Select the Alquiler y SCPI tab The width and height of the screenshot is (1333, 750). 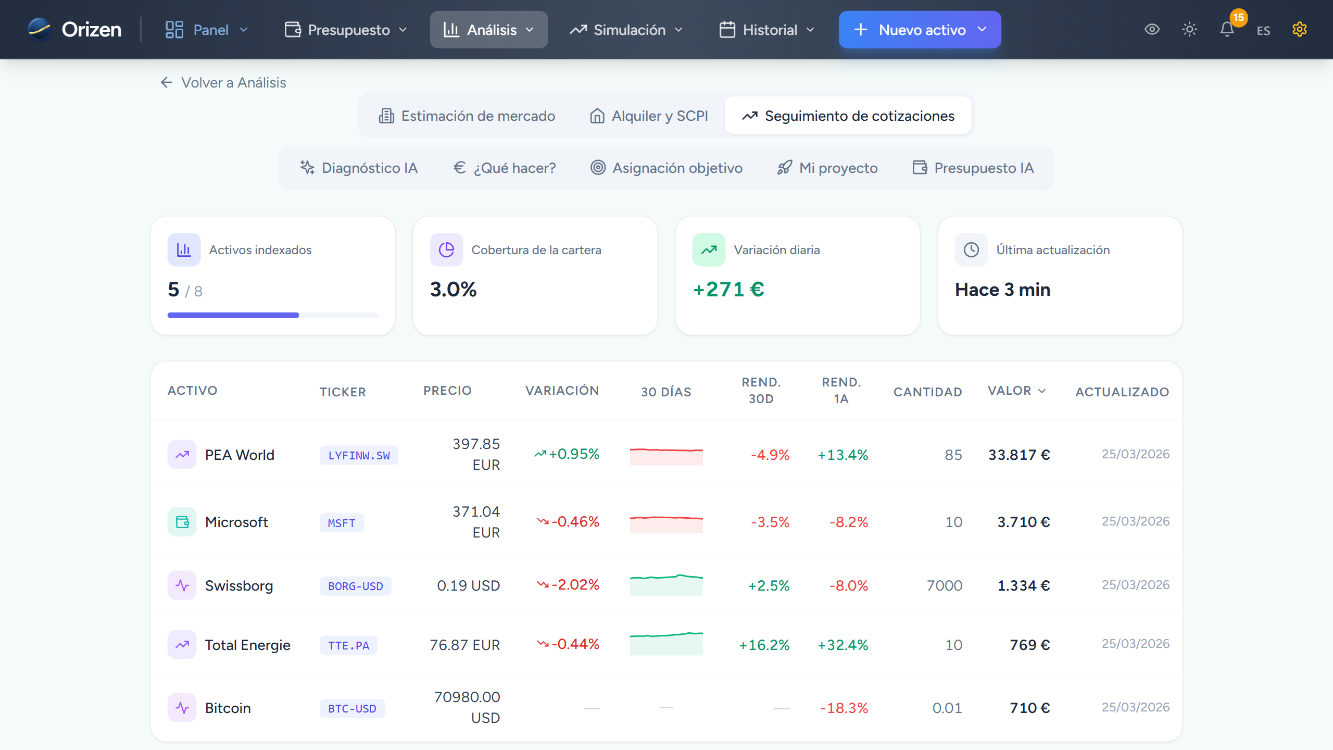[x=648, y=116]
